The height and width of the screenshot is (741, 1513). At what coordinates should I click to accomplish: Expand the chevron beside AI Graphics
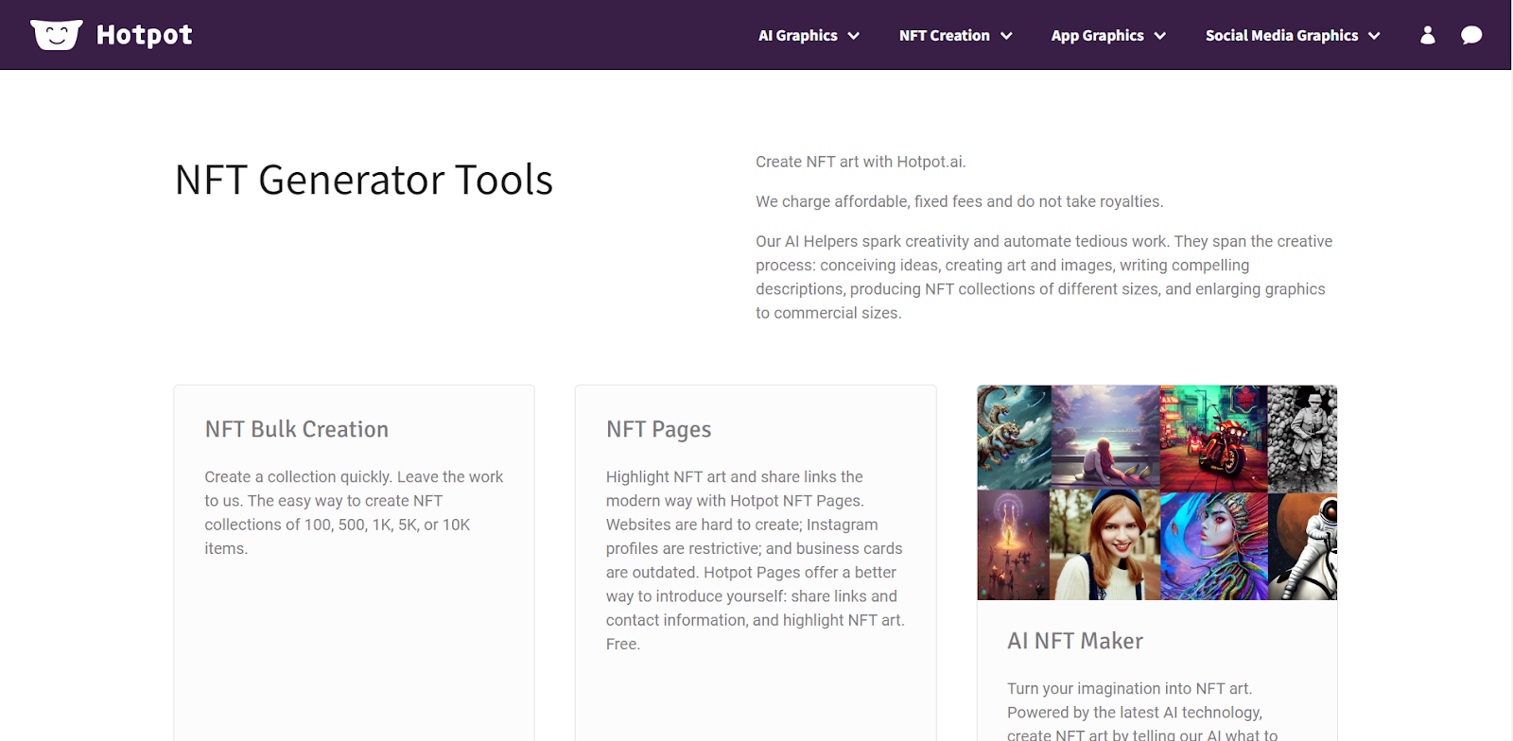854,36
